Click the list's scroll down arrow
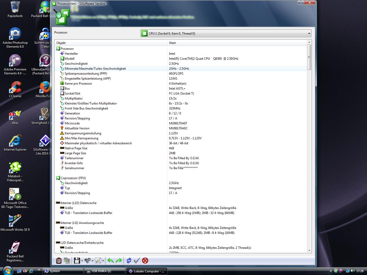The image size is (367, 275). tap(309, 251)
